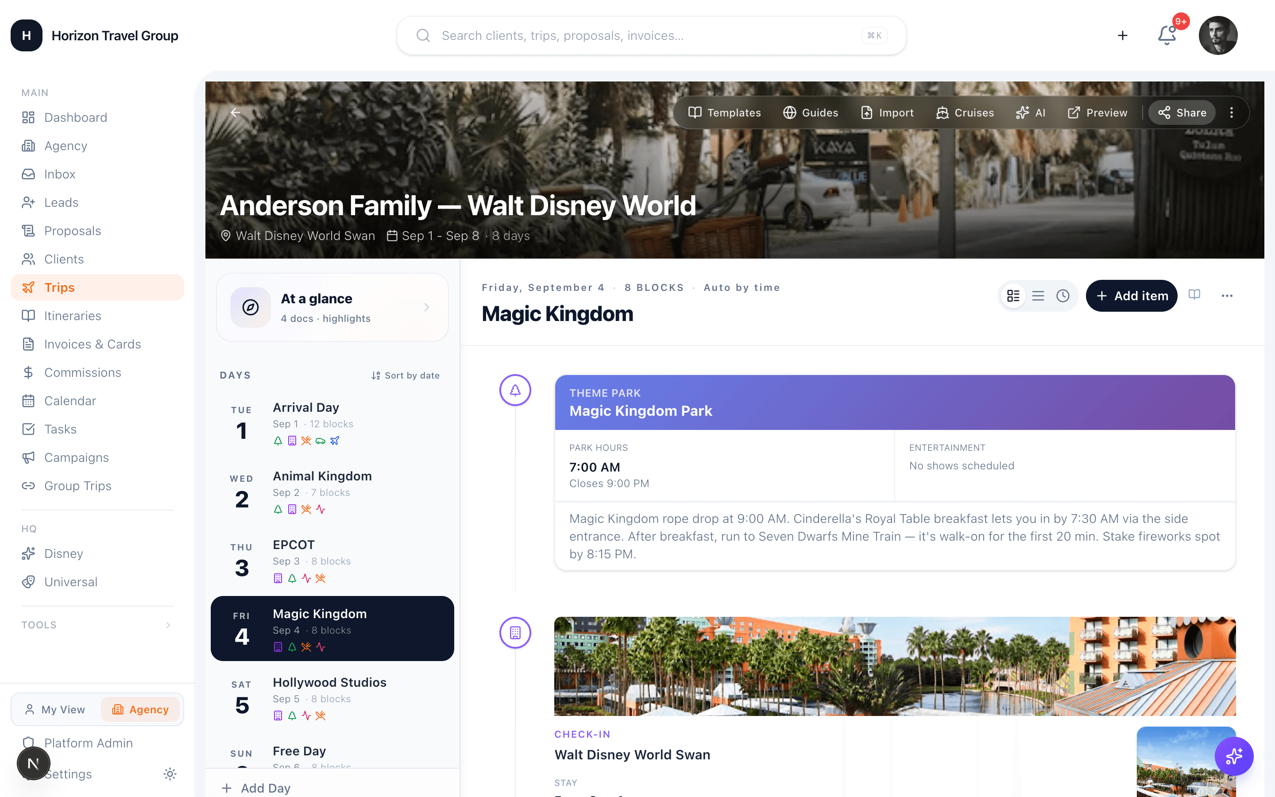This screenshot has width=1275, height=797.
Task: Click the book icon beside Add item
Action: [1194, 294]
